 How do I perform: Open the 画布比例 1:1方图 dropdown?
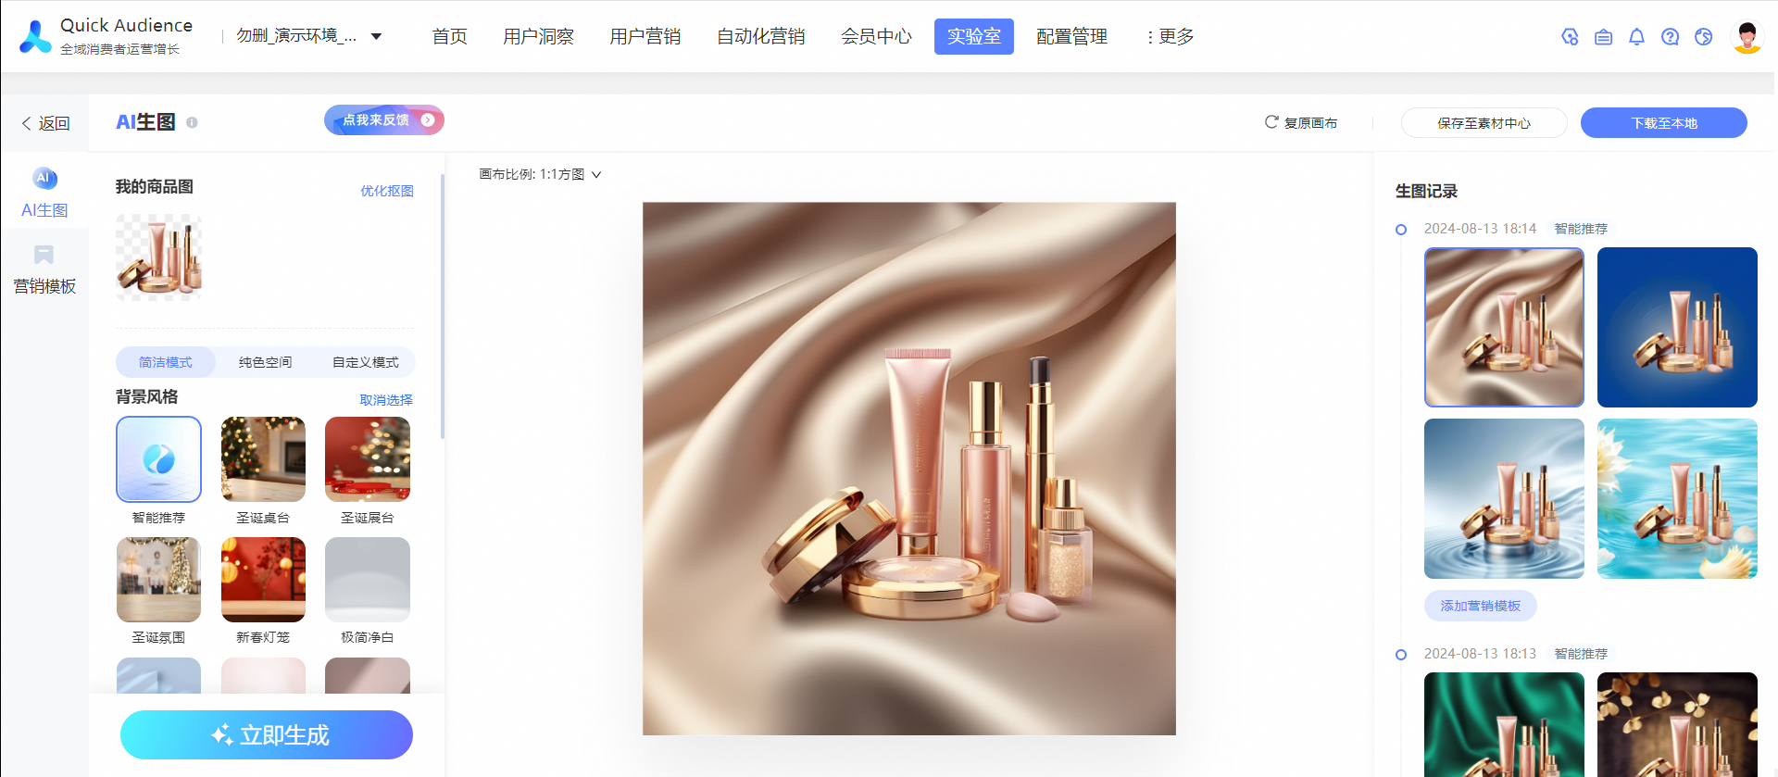[x=540, y=174]
